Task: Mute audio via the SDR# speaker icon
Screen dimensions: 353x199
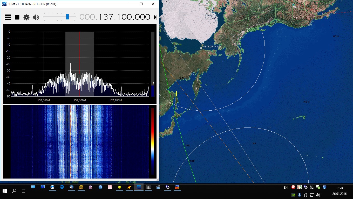Action: coord(36,17)
